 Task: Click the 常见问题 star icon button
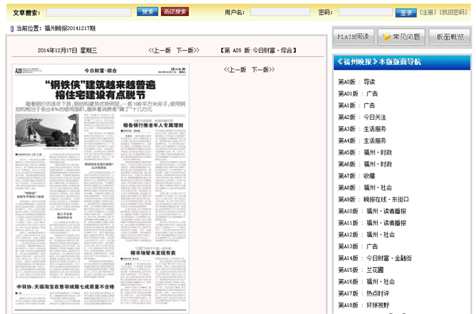(x=401, y=37)
